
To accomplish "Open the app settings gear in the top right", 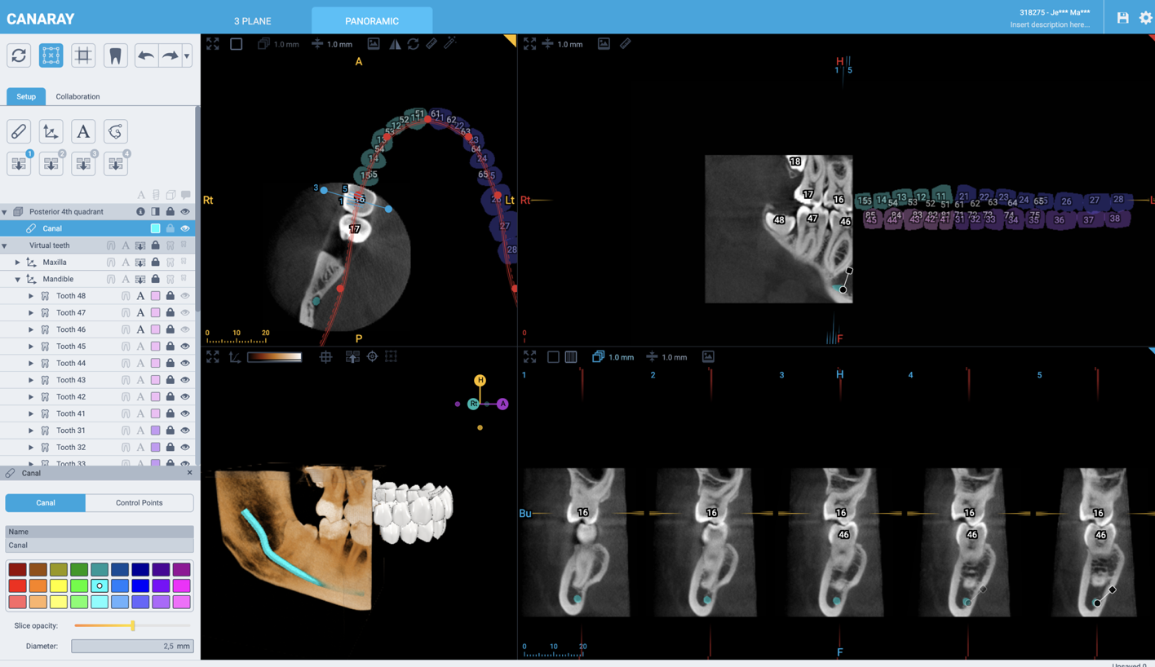I will point(1146,17).
